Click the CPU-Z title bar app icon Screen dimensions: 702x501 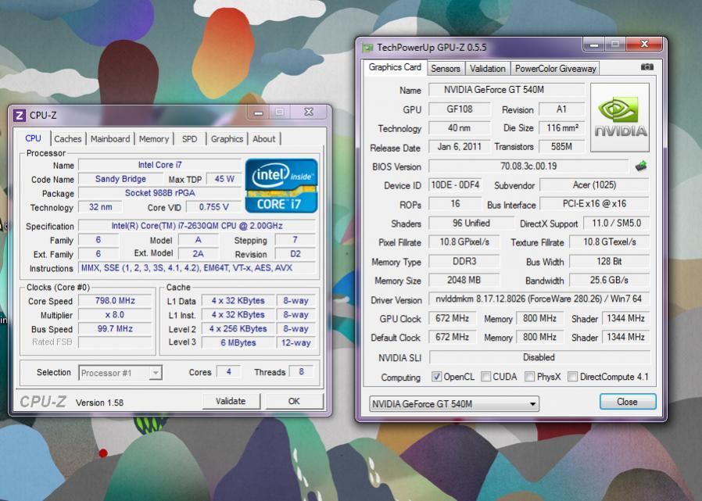(x=20, y=116)
